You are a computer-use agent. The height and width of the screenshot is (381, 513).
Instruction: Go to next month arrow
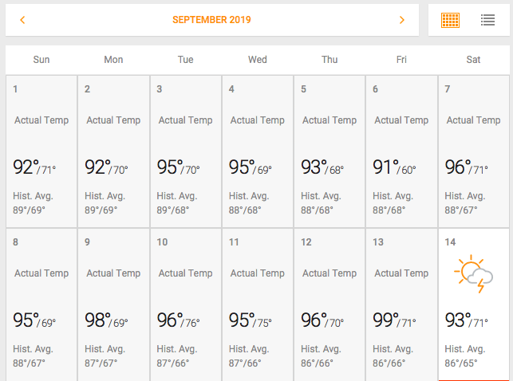click(402, 20)
